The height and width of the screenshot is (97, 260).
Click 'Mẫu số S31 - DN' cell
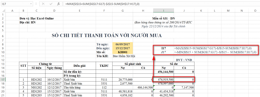click(164, 18)
